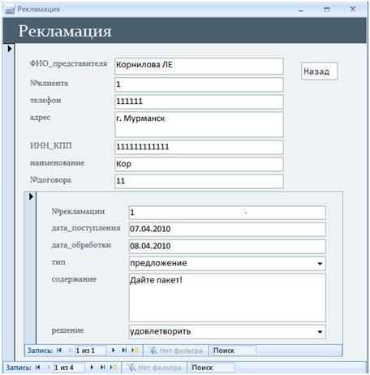Click the содержание text area
Screen dimensions: 370x375
coord(227,298)
